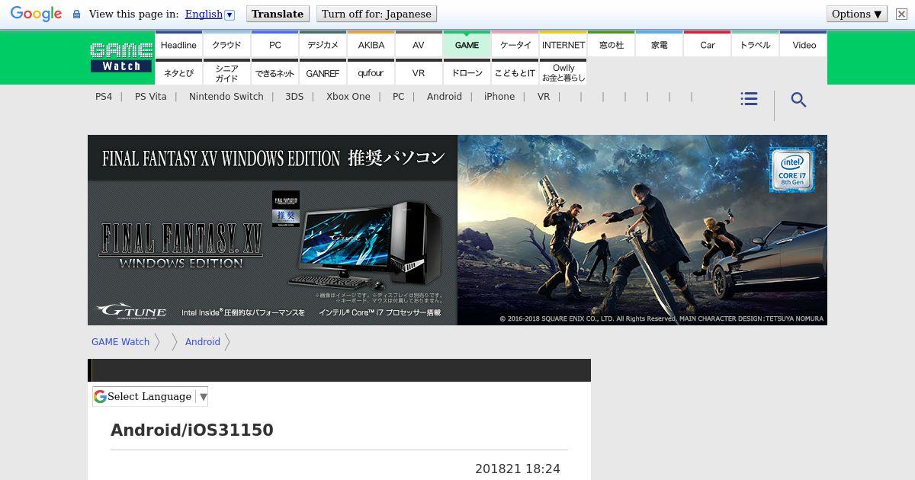
Task: Go to Xbox One category link
Action: (x=348, y=97)
